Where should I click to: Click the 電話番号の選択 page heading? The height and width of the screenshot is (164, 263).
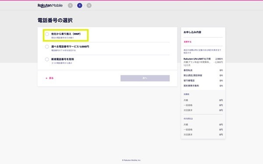[x=55, y=21]
